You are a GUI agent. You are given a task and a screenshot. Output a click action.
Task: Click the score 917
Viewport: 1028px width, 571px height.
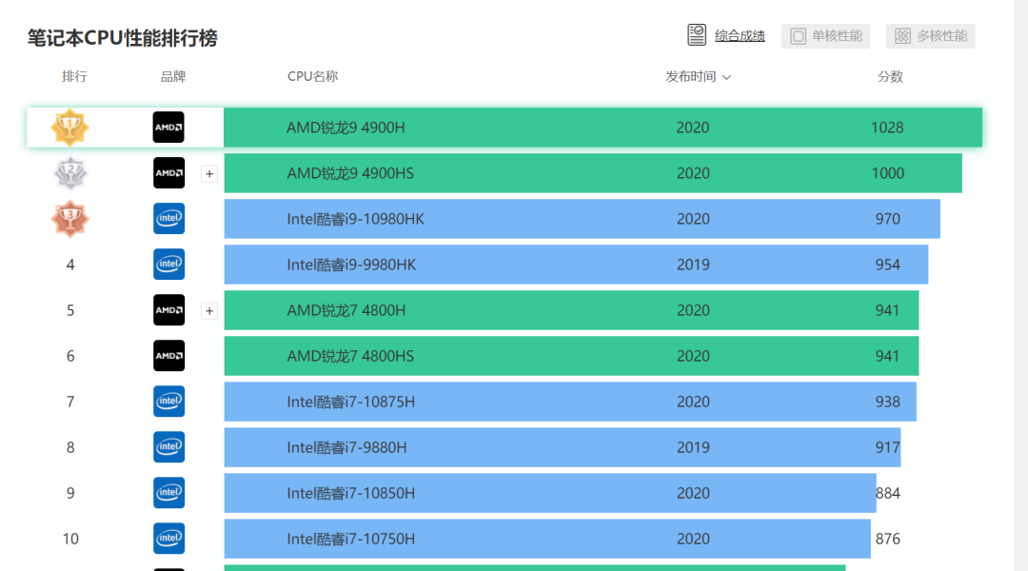888,447
